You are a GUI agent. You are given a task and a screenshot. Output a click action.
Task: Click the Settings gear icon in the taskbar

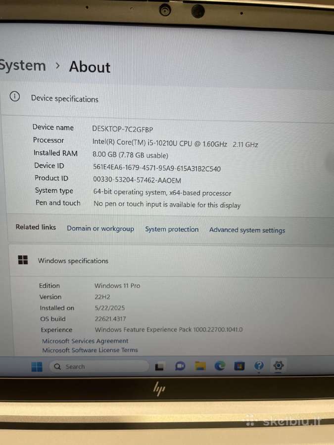(278, 365)
